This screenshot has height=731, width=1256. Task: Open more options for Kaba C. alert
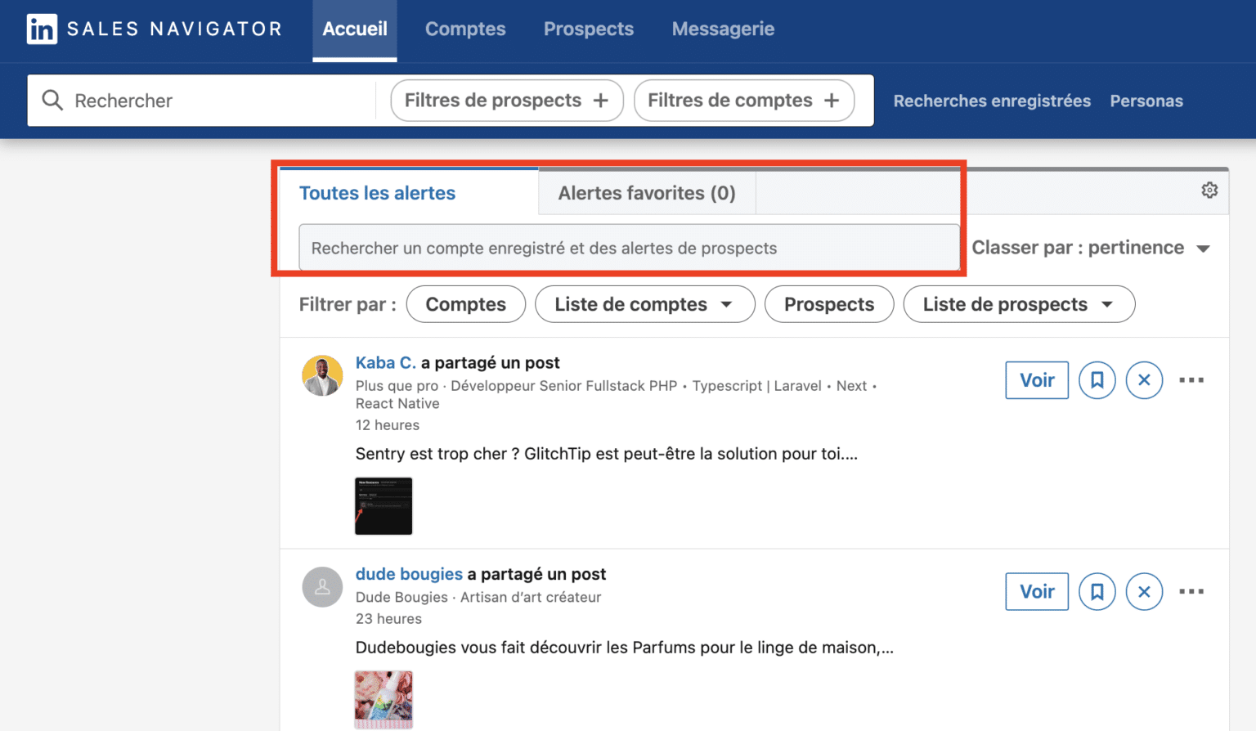tap(1191, 380)
